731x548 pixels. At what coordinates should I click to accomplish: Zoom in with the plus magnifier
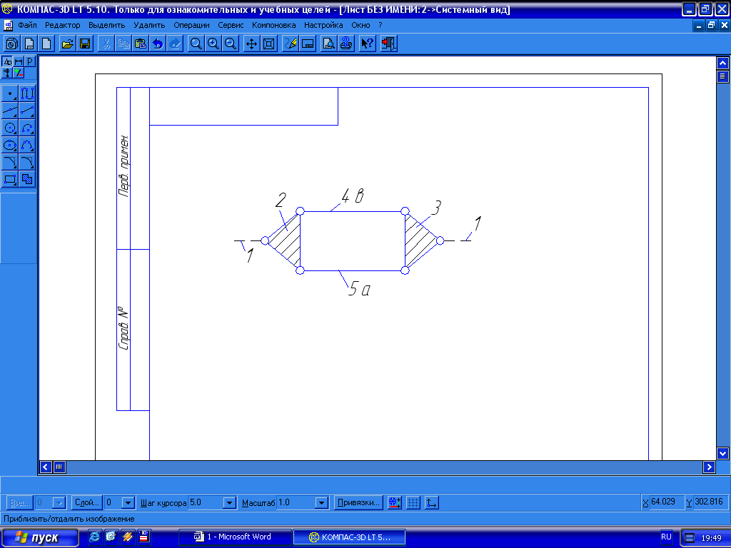pyautogui.click(x=213, y=44)
